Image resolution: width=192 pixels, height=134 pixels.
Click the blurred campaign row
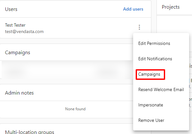pyautogui.click(x=67, y=70)
